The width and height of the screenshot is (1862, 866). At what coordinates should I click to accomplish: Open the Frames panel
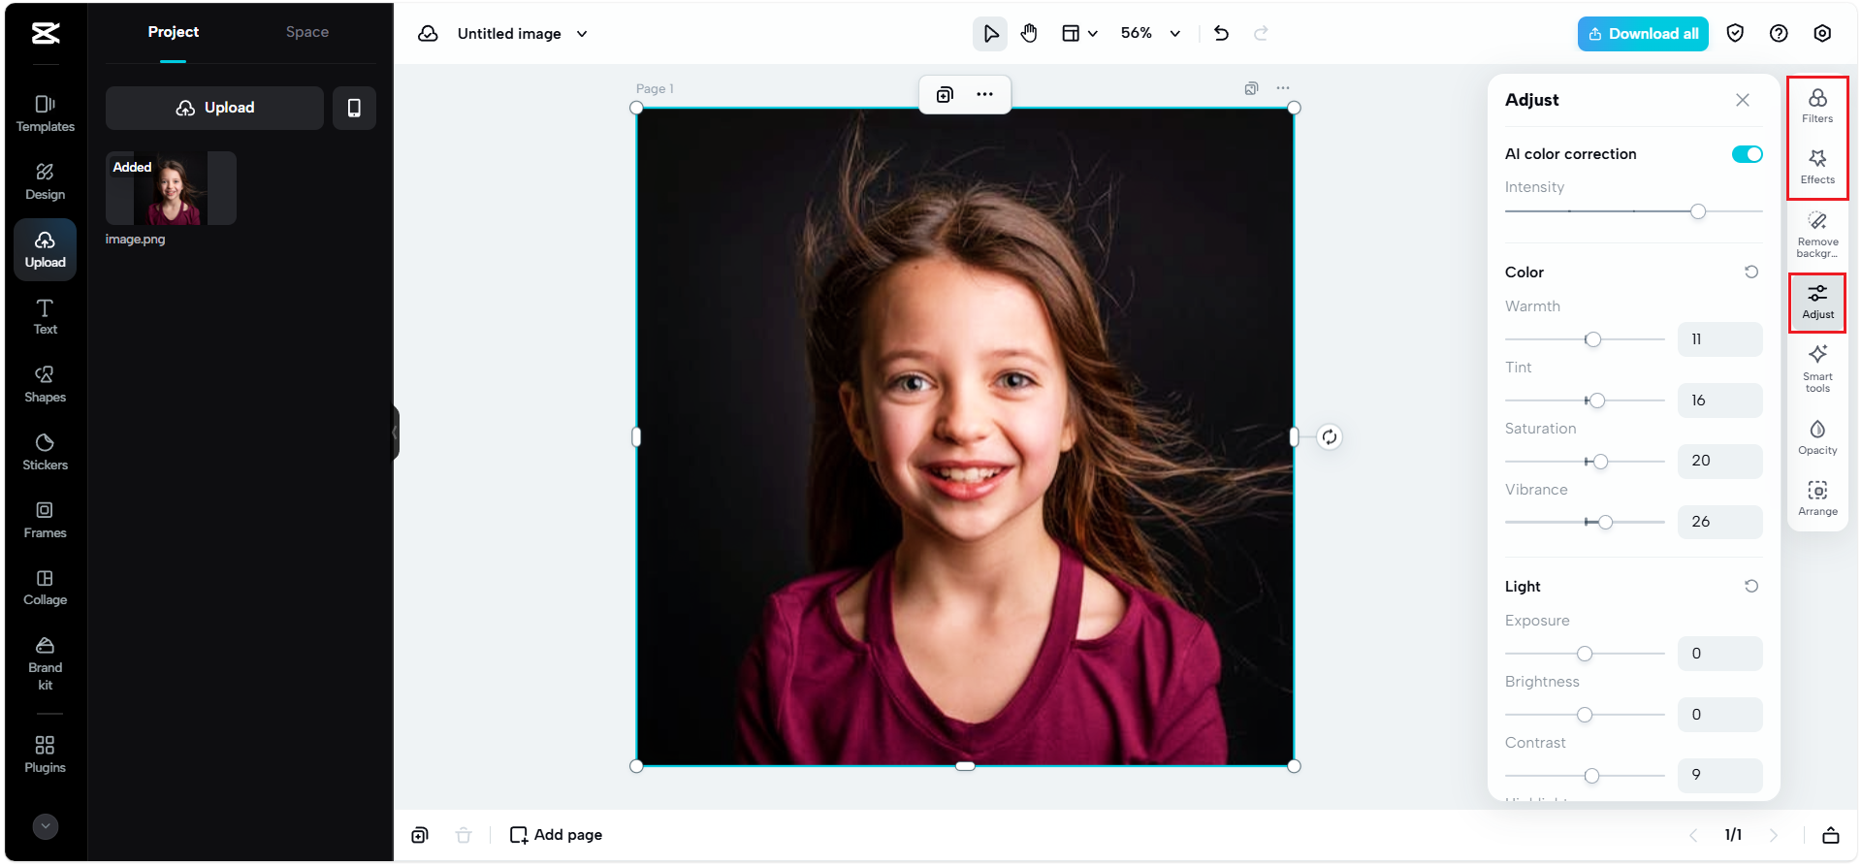pos(45,521)
